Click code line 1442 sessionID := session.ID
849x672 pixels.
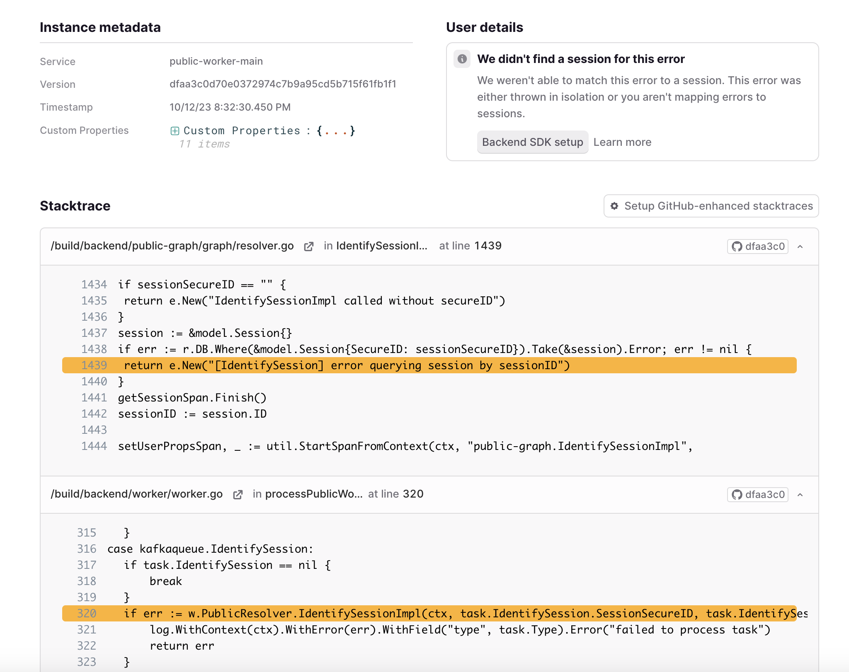coord(192,414)
